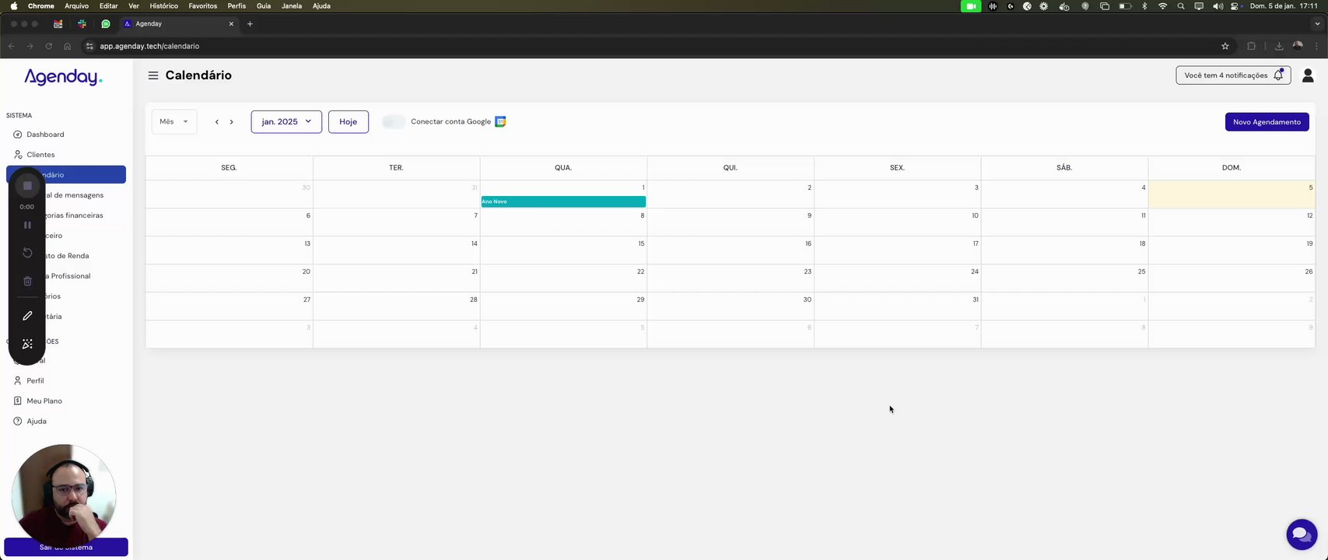
Task: Pause the screen recording
Action: click(27, 225)
